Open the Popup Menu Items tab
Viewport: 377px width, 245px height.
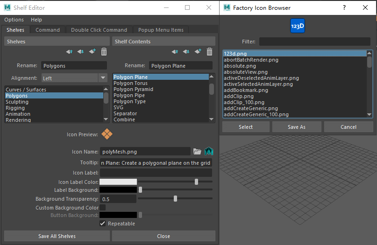[x=160, y=30]
